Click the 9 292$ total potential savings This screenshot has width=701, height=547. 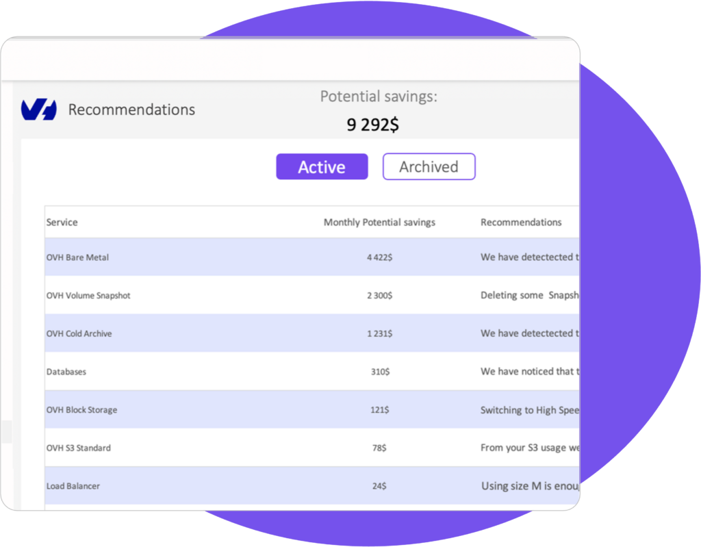(x=372, y=125)
